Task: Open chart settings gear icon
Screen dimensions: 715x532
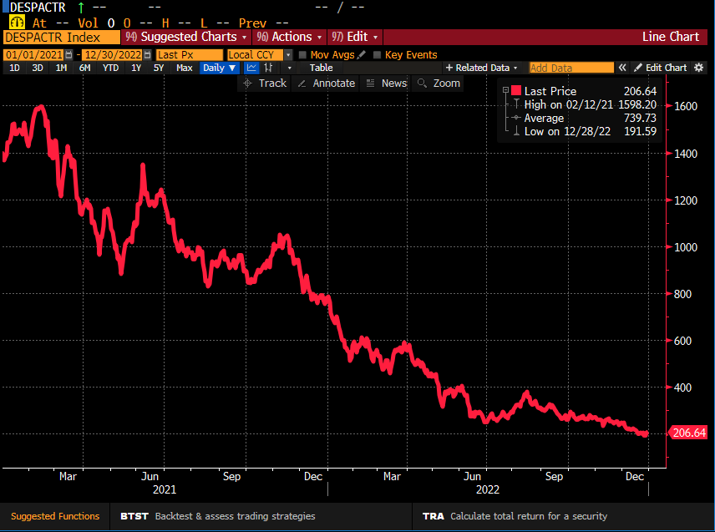Action: click(698, 68)
